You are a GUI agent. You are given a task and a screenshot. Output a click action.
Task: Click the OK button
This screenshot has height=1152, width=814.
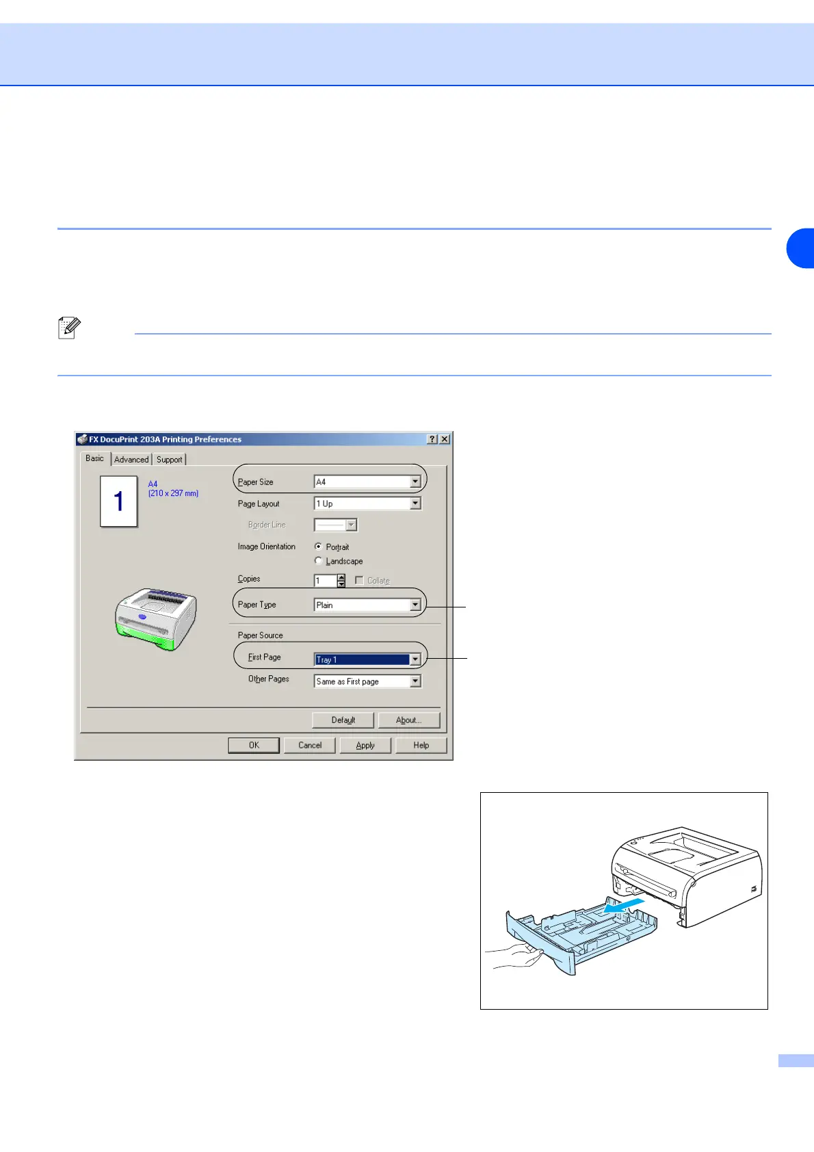(254, 745)
